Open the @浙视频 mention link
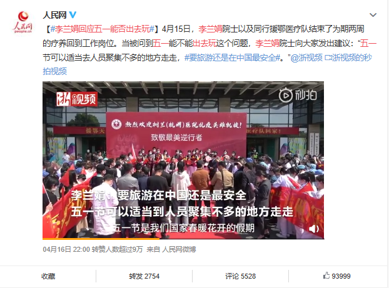Image resolution: width=389 pixels, height=288 pixels. pos(306,57)
